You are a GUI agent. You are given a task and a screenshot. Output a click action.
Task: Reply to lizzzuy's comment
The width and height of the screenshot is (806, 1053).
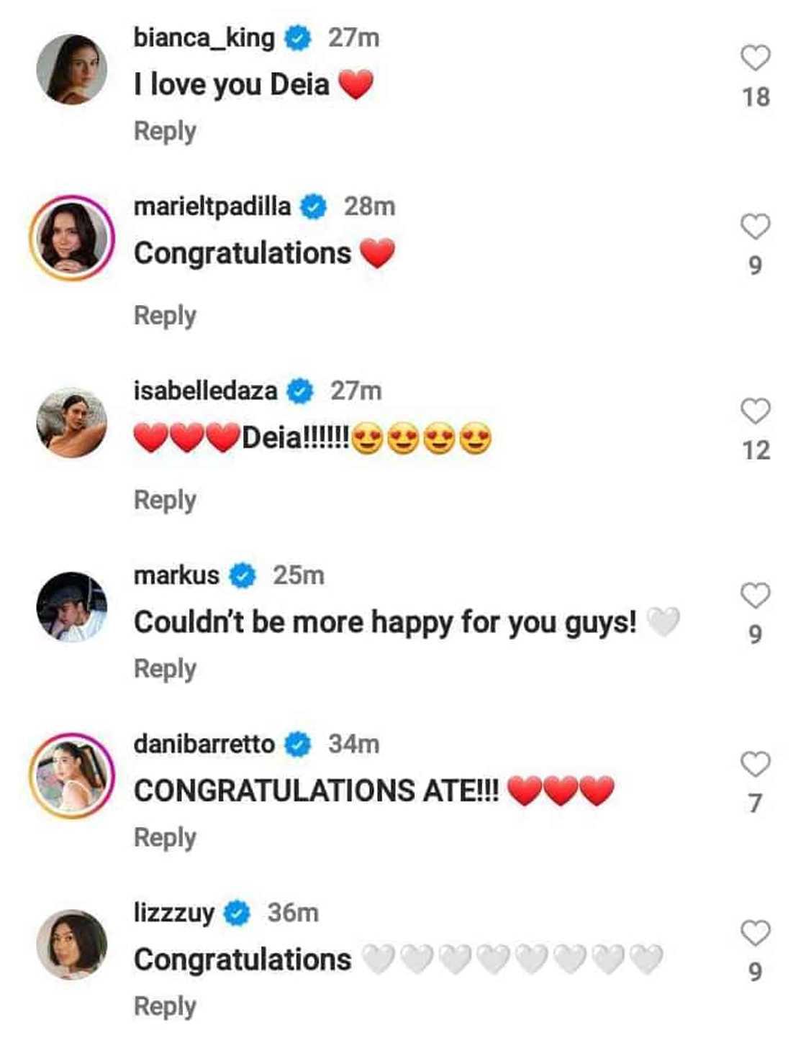165,1007
